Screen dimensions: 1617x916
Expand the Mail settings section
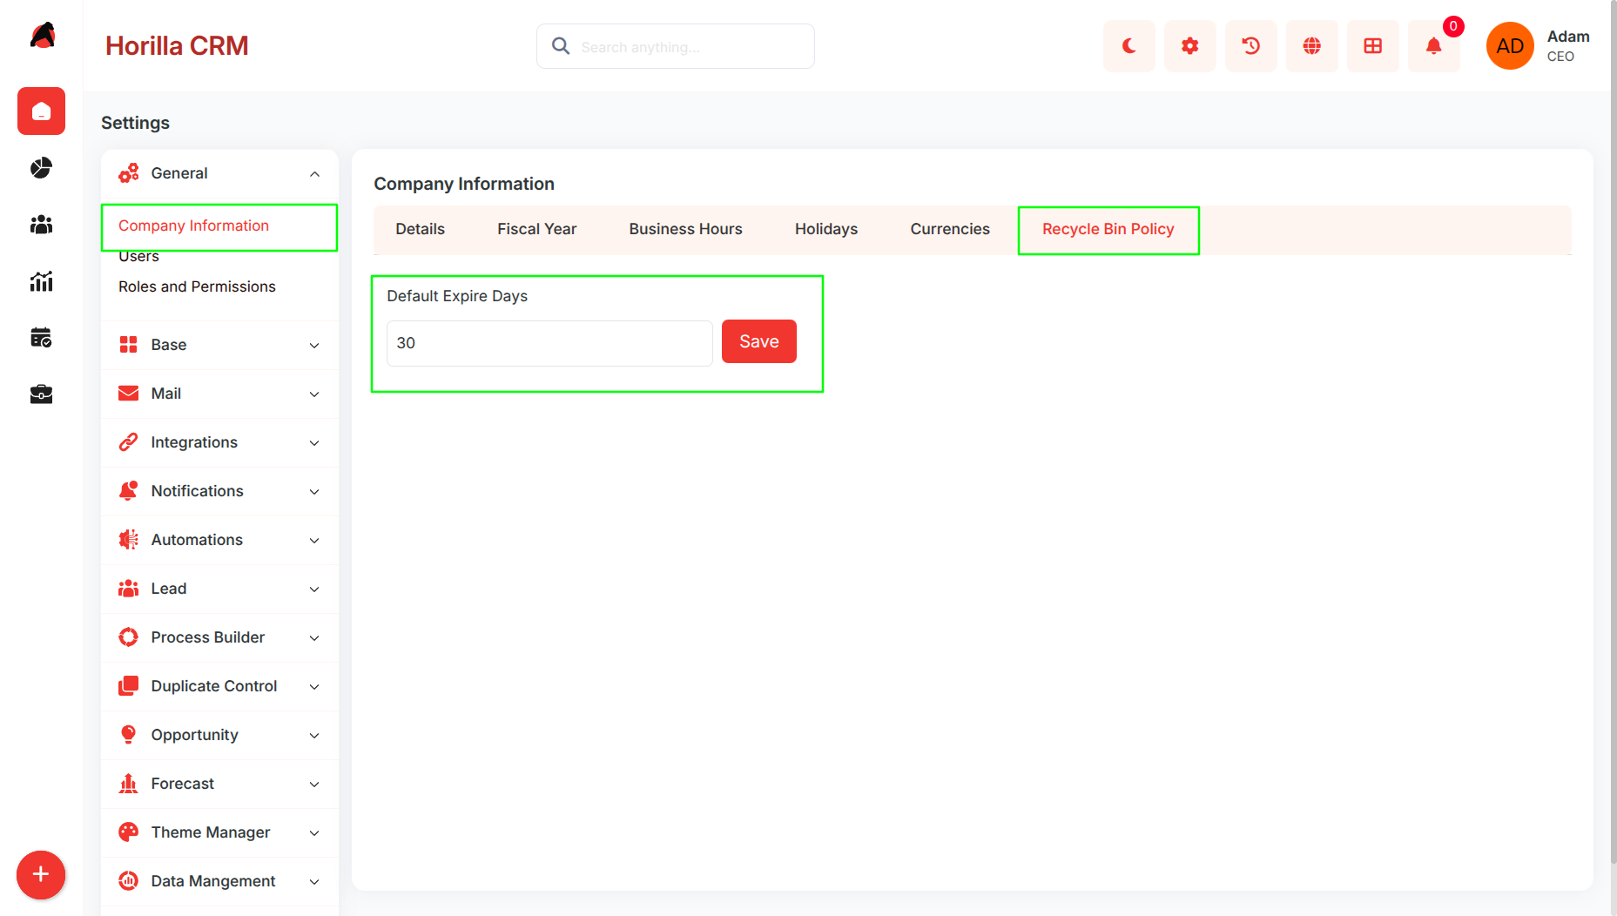click(219, 394)
